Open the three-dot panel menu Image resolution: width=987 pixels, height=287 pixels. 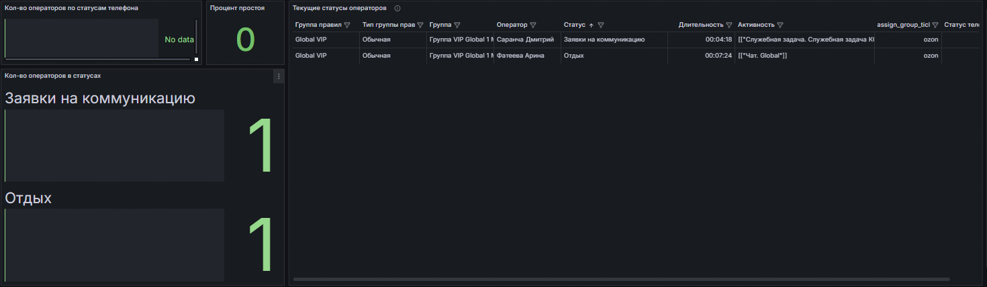pyautogui.click(x=279, y=76)
